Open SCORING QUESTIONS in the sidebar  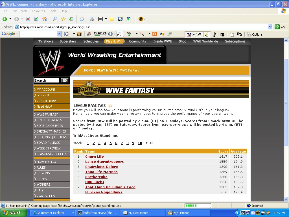52,137
